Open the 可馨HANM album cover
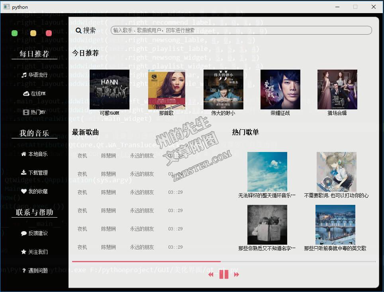The width and height of the screenshot is (384, 292). point(110,90)
